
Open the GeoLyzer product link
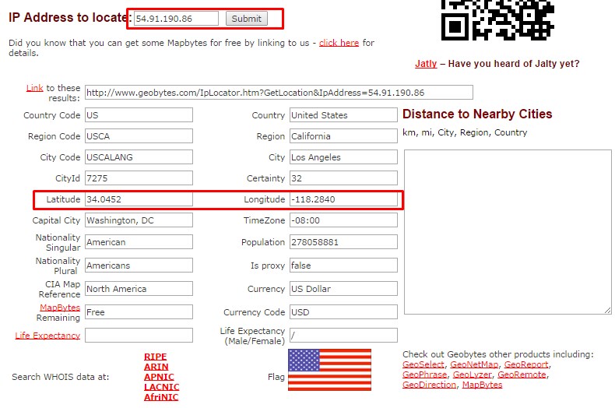473,375
